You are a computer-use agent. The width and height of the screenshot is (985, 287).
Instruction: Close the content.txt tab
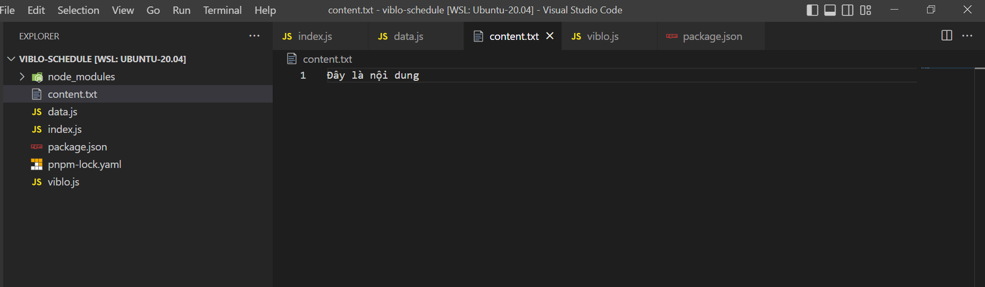[x=550, y=36]
